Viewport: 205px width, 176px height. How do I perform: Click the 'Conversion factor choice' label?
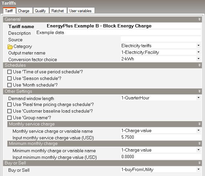click(33, 60)
